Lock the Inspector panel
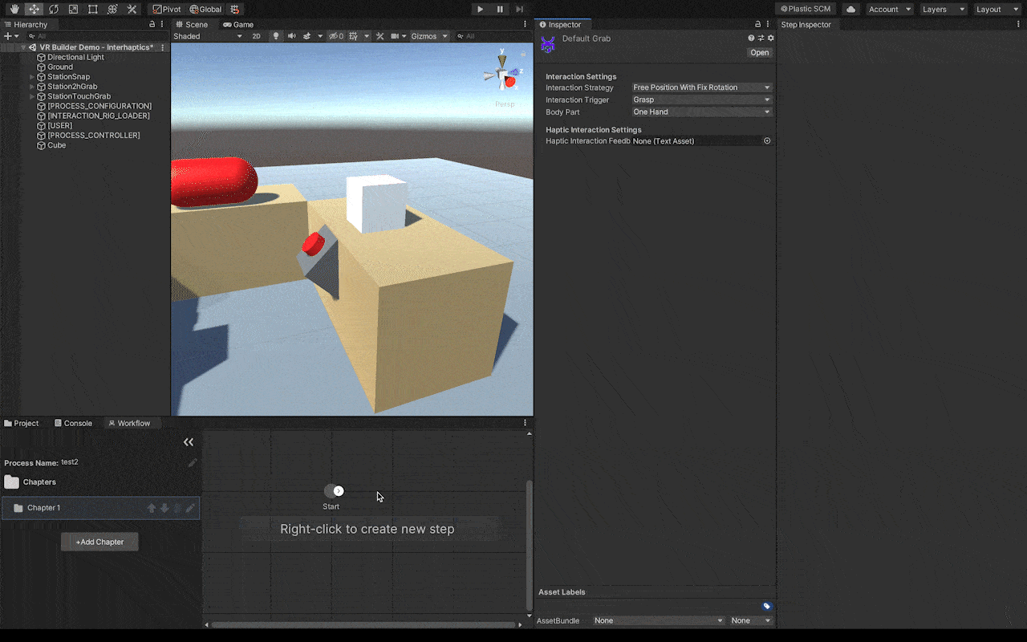 (x=758, y=24)
